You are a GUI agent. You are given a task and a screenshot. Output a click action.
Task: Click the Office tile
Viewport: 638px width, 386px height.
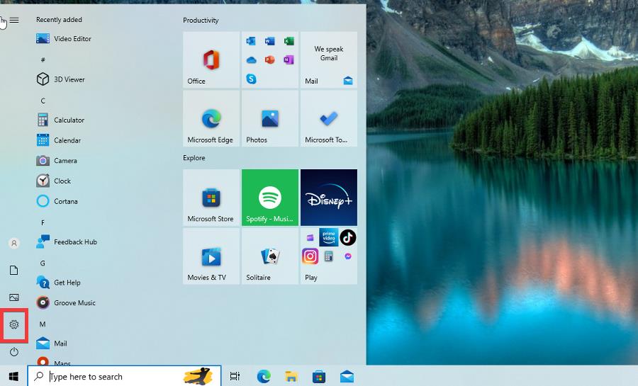click(x=211, y=59)
